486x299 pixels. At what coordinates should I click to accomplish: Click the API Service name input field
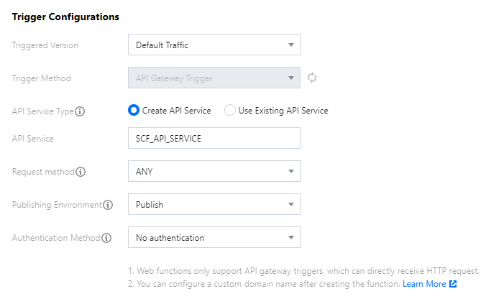click(x=214, y=138)
